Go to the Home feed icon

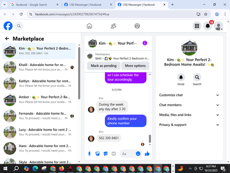[89, 26]
